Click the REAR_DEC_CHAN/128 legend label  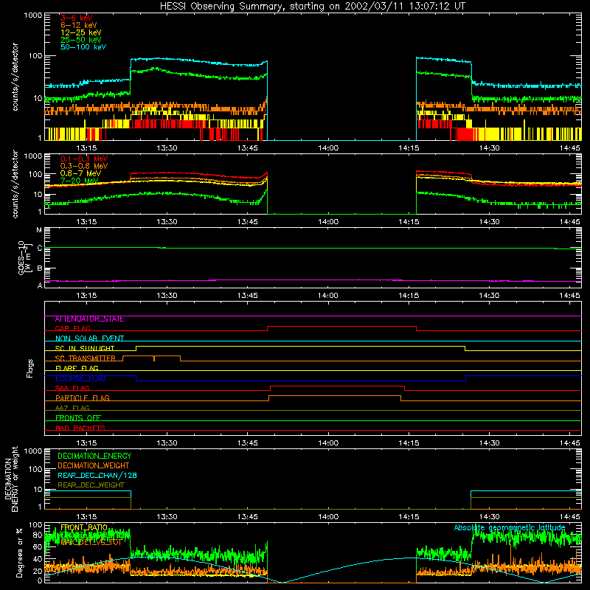coord(97,476)
